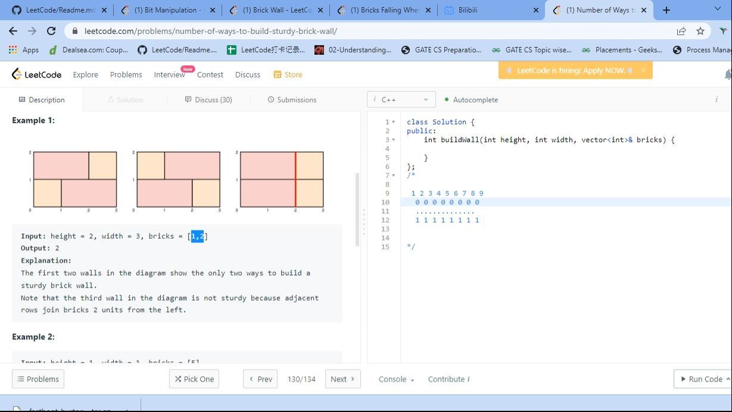Image resolution: width=732 pixels, height=412 pixels.
Task: Bookmark this page with star icon
Action: [x=700, y=31]
